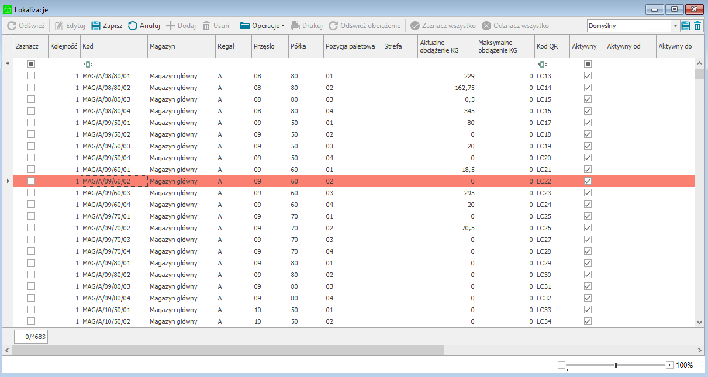
Task: Click the Aktywny od filter equals operator
Action: click(x=612, y=64)
